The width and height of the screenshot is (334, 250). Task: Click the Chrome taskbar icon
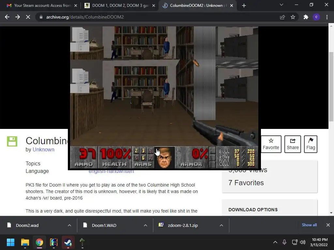pos(39,242)
